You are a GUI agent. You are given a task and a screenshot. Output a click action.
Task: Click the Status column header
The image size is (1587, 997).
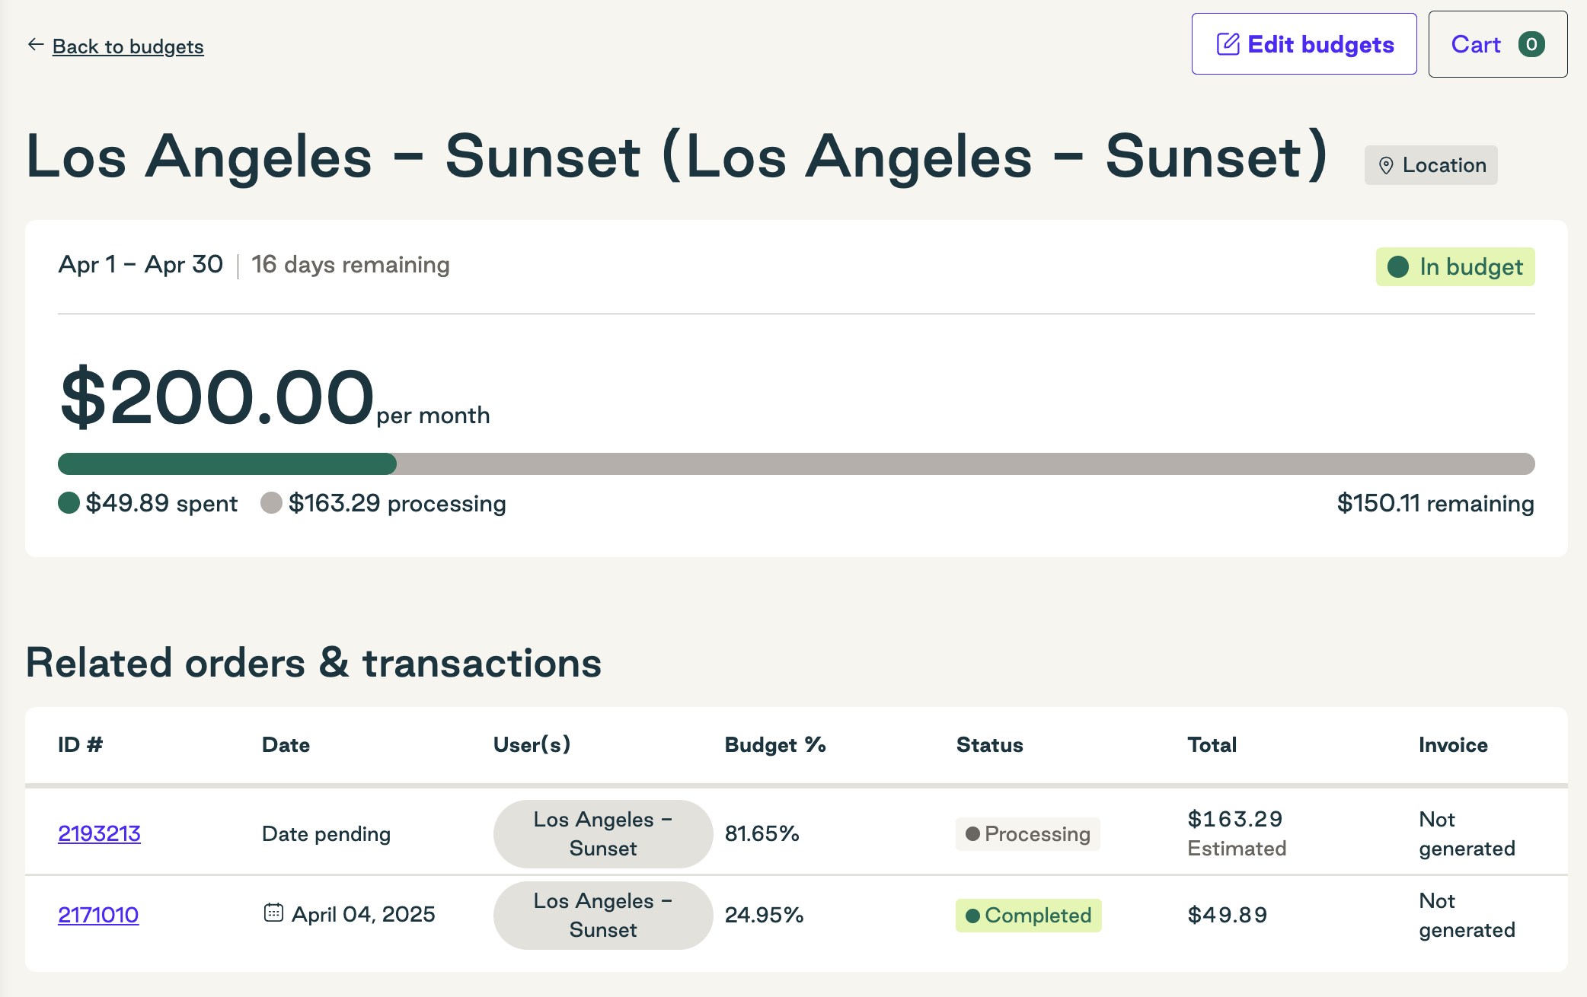989,745
